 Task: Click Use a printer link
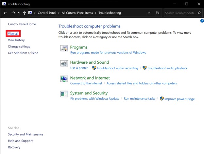pyautogui.click(x=79, y=68)
